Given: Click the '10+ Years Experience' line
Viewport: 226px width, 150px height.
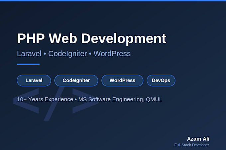Looking at the screenshot, I should click(89, 99).
